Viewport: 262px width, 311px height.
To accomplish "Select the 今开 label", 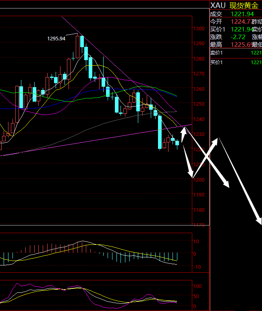I will point(216,22).
